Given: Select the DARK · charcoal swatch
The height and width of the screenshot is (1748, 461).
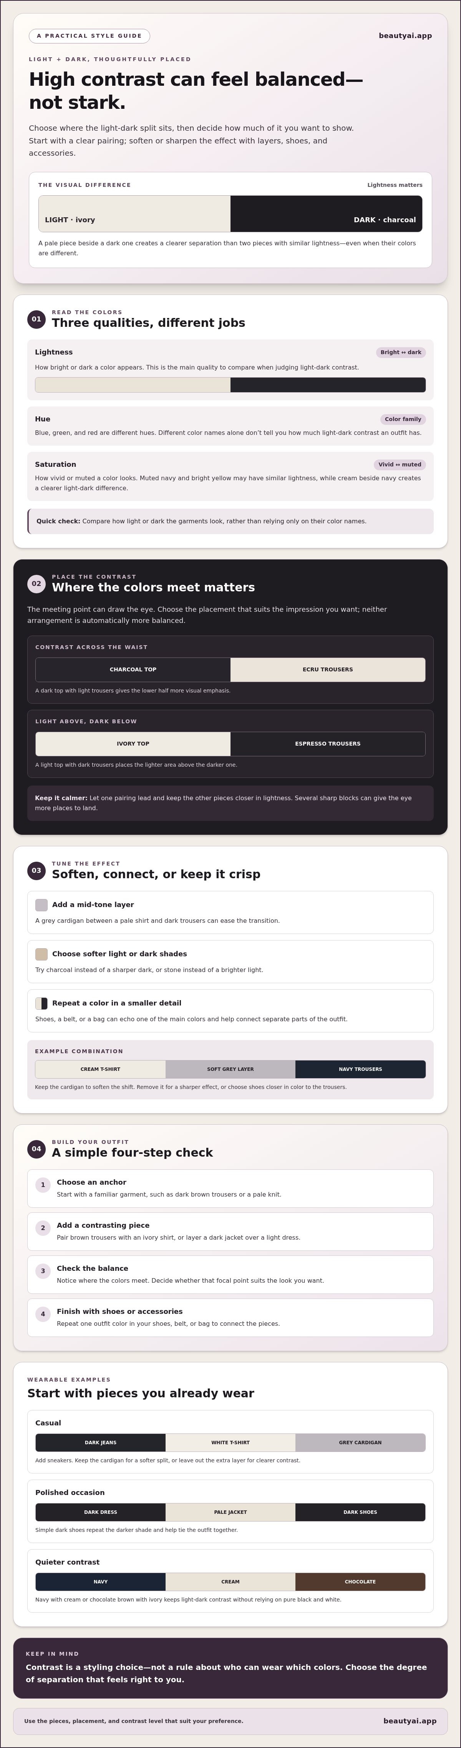Looking at the screenshot, I should tap(326, 214).
